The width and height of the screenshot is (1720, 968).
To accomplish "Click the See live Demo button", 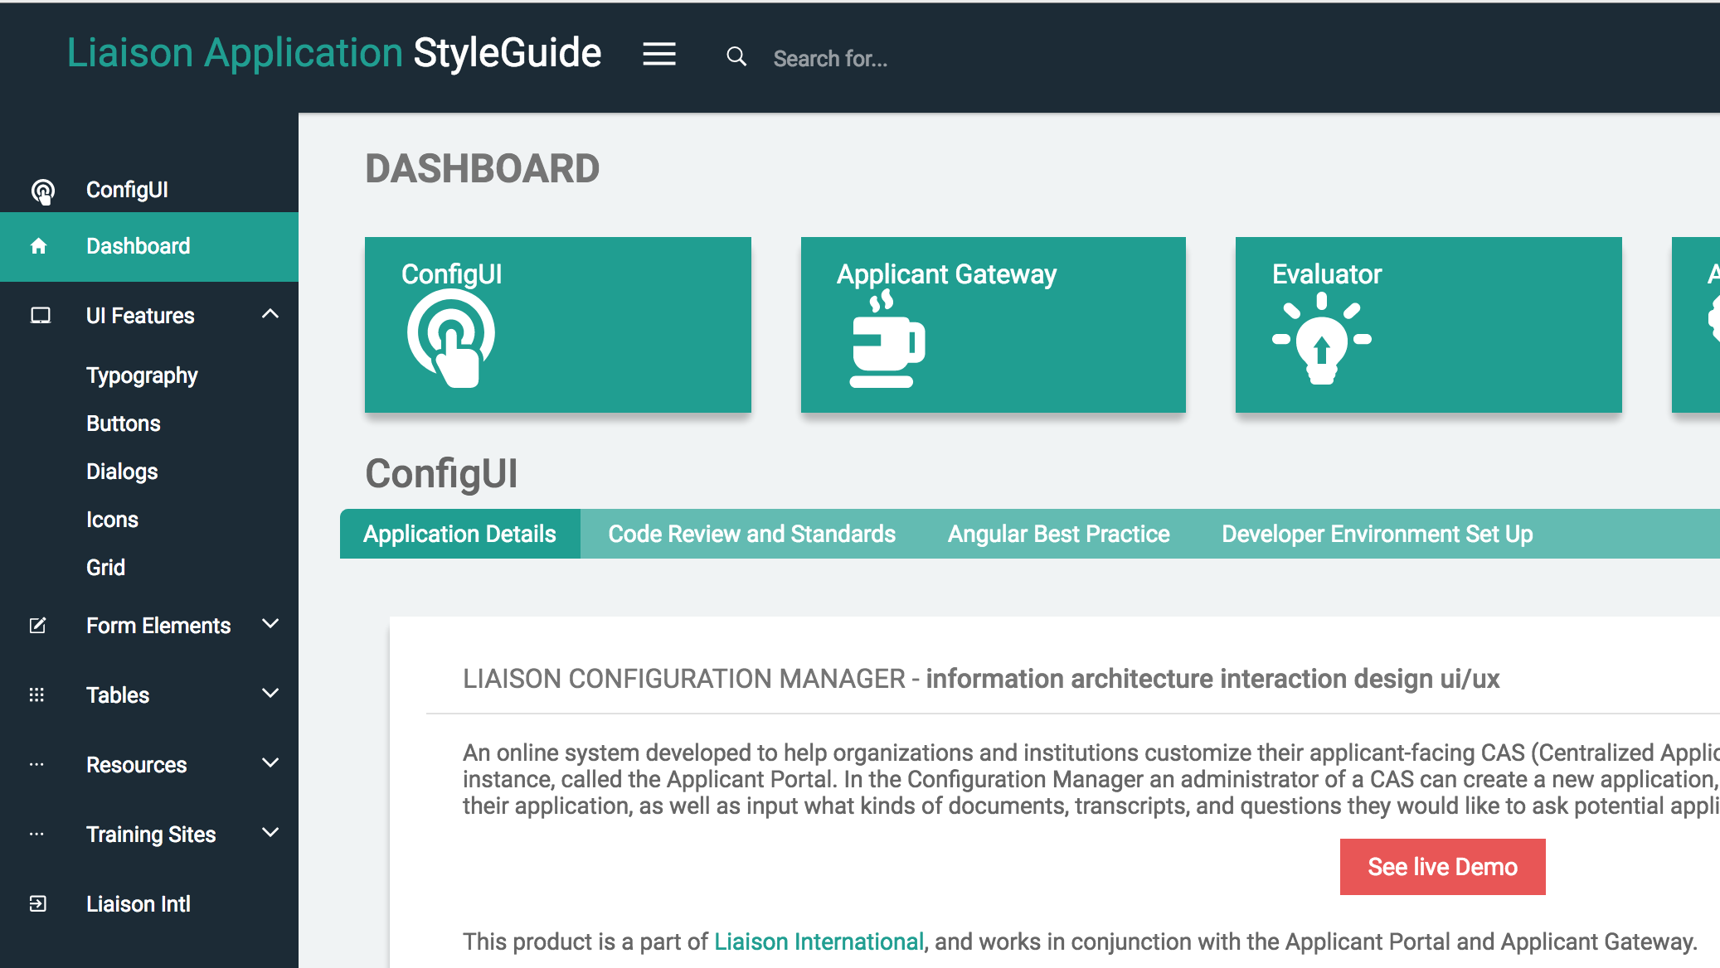I will pyautogui.click(x=1443, y=867).
